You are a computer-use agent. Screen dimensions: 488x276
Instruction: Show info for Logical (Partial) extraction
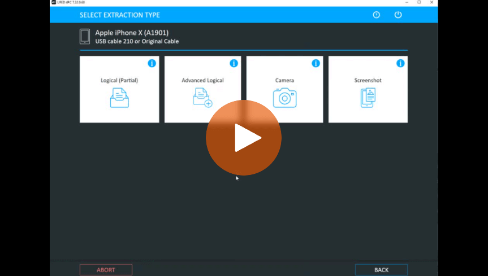152,63
